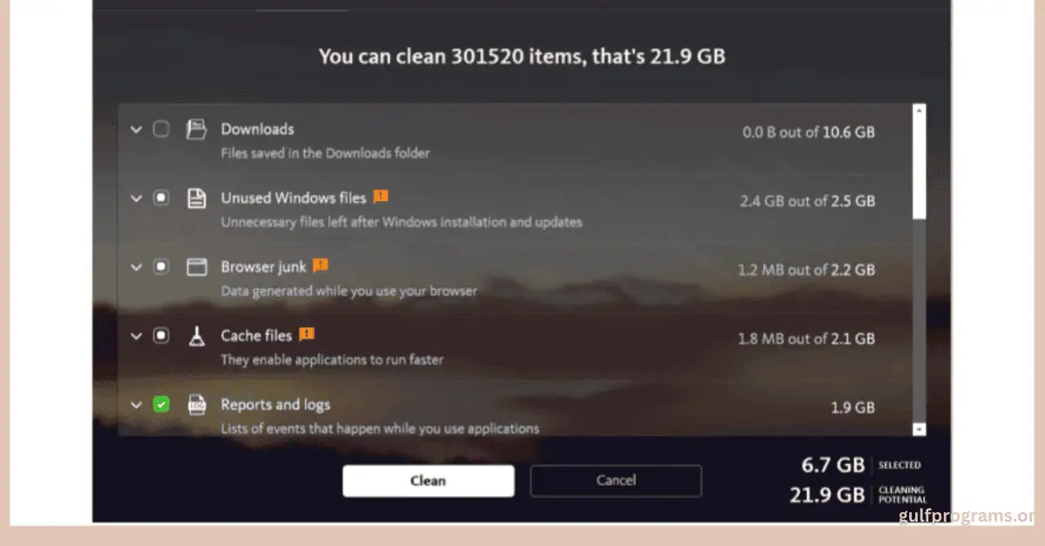This screenshot has width=1045, height=546.
Task: Click warning badge next to Unused Windows files
Action: point(381,197)
